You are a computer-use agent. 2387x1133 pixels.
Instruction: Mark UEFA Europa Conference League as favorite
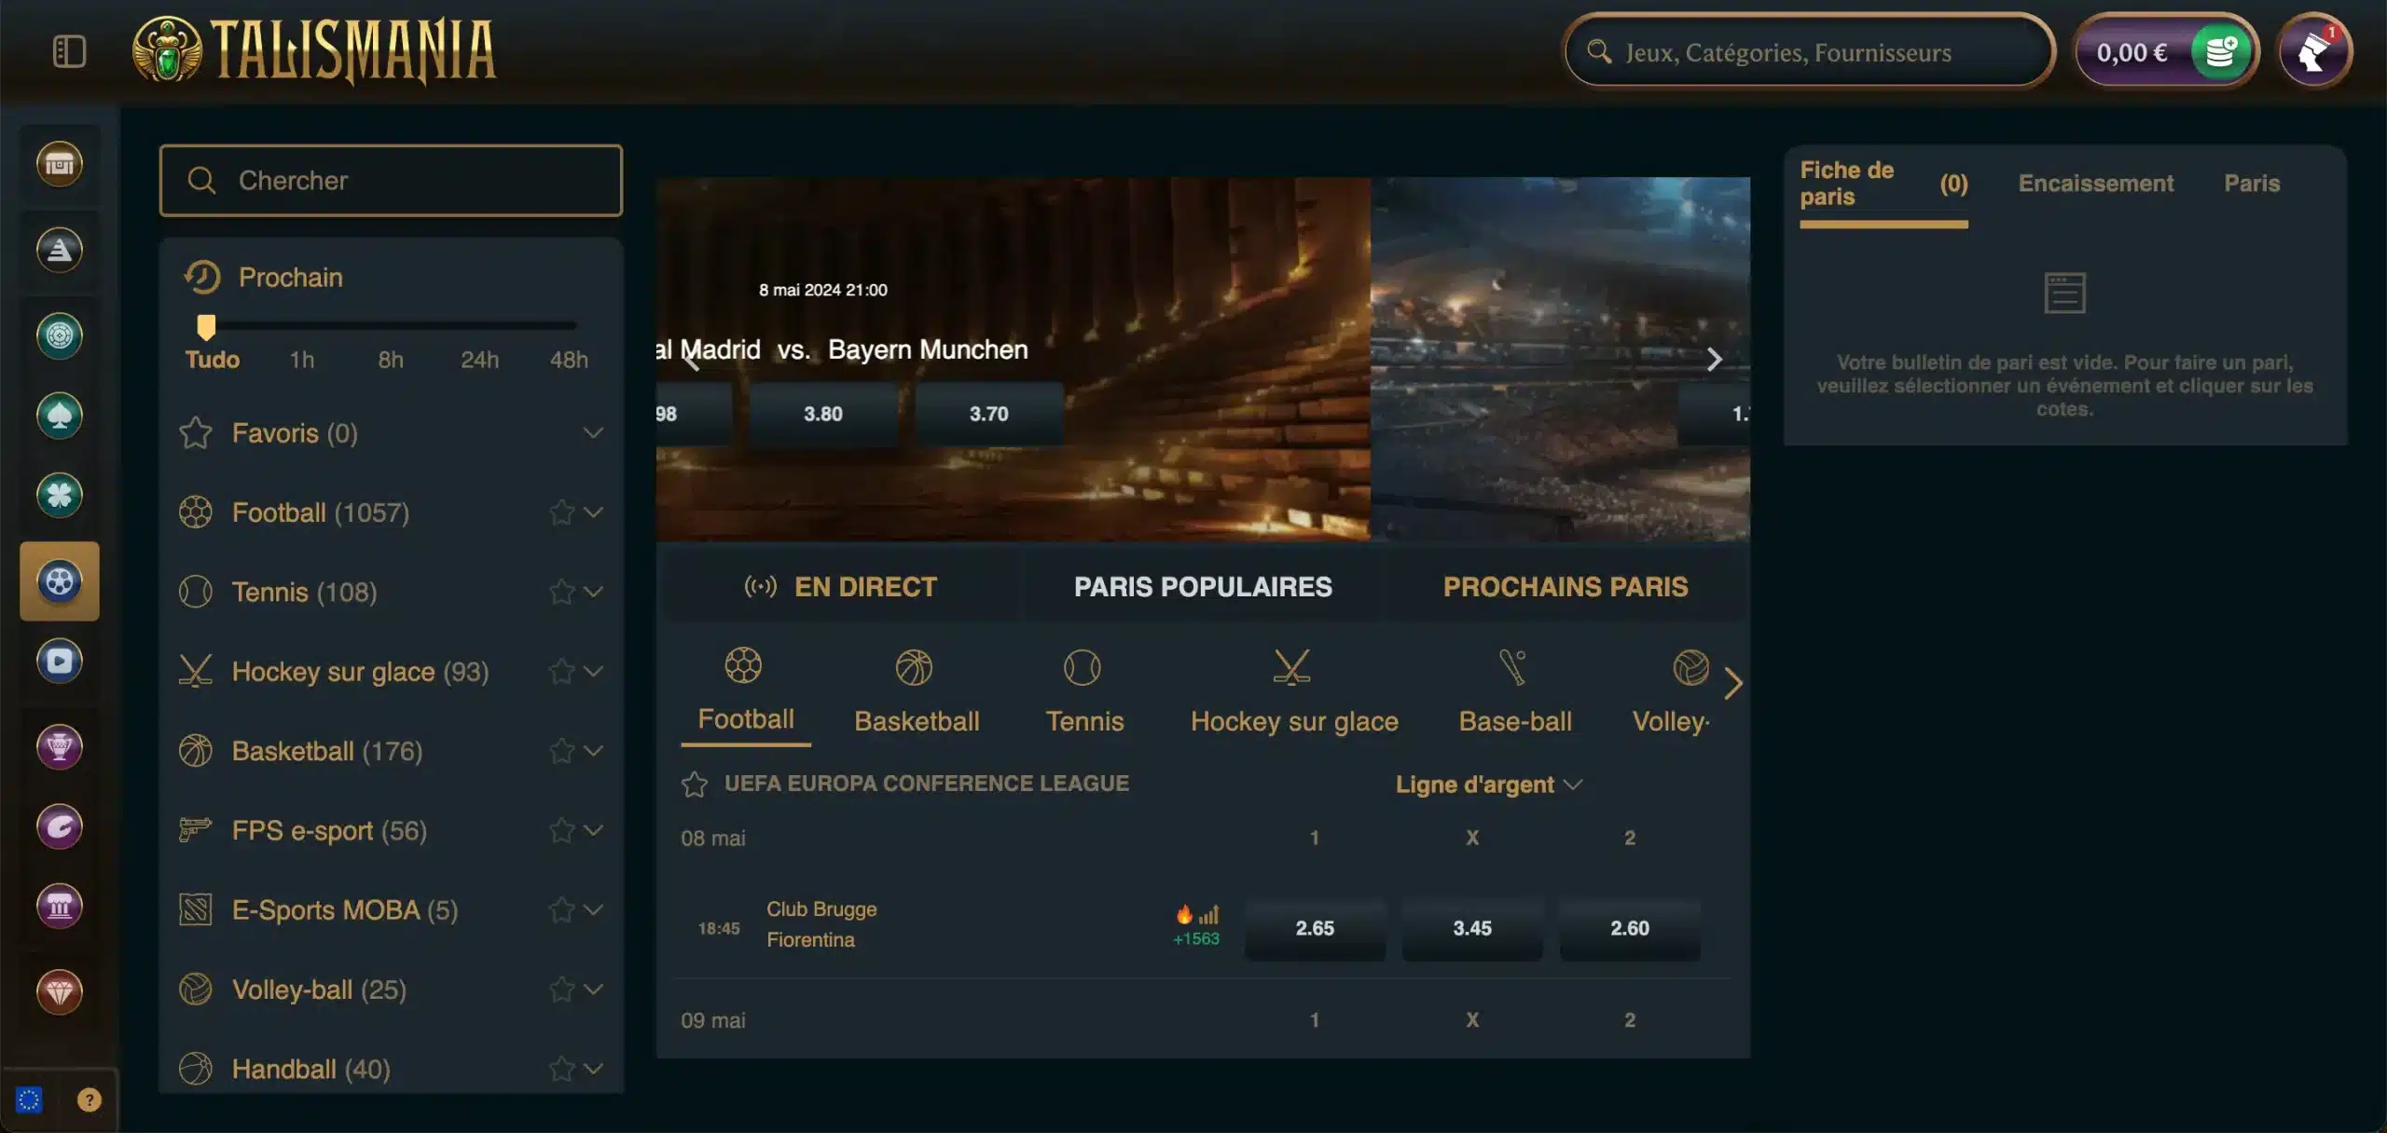(694, 785)
